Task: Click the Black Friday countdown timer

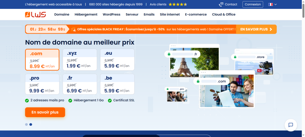Action: pos(48,29)
